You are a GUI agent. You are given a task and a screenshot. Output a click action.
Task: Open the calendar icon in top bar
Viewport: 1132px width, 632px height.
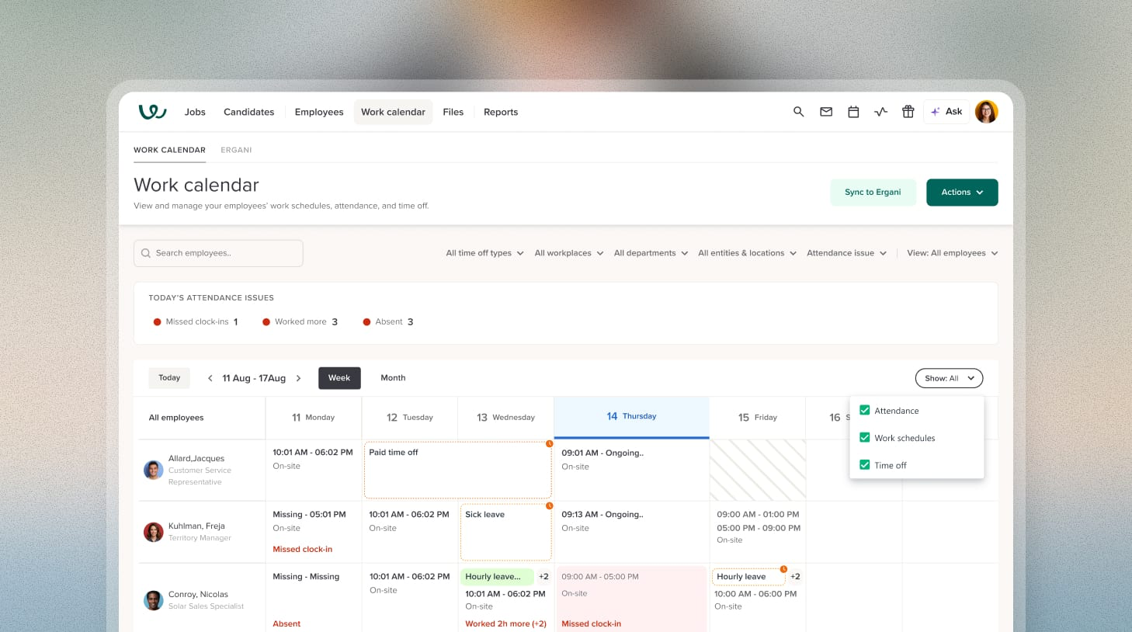pos(853,112)
